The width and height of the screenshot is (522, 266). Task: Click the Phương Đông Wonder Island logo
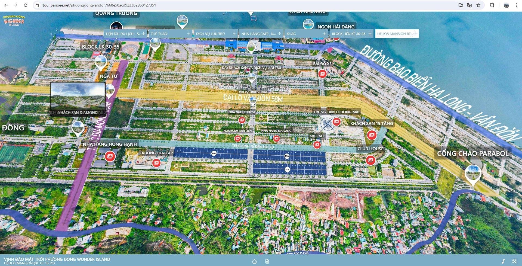[14, 21]
